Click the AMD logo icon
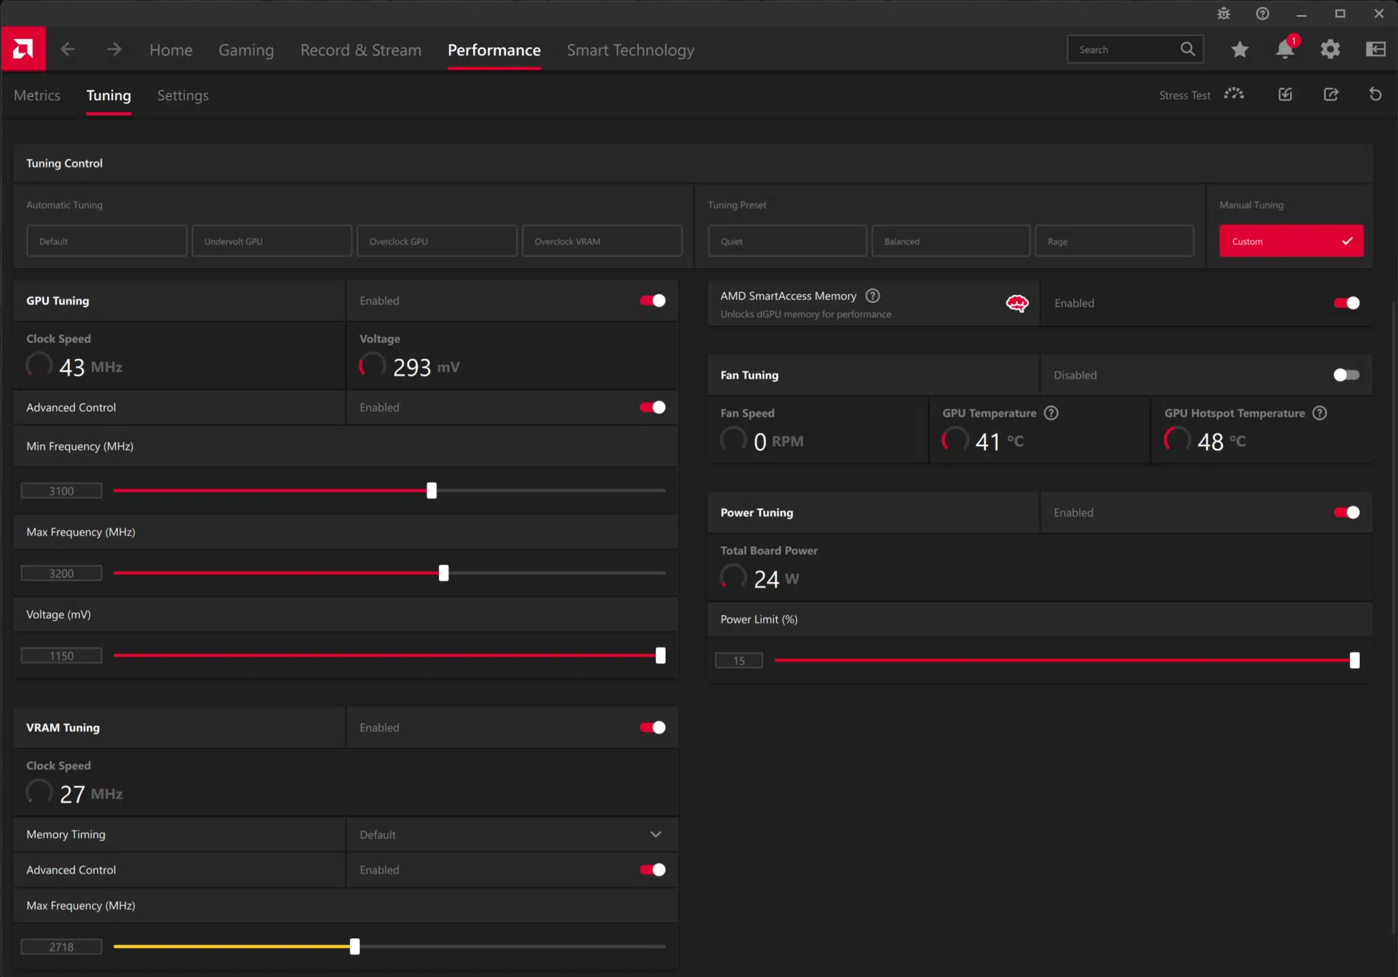Viewport: 1398px width, 977px height. 23,49
